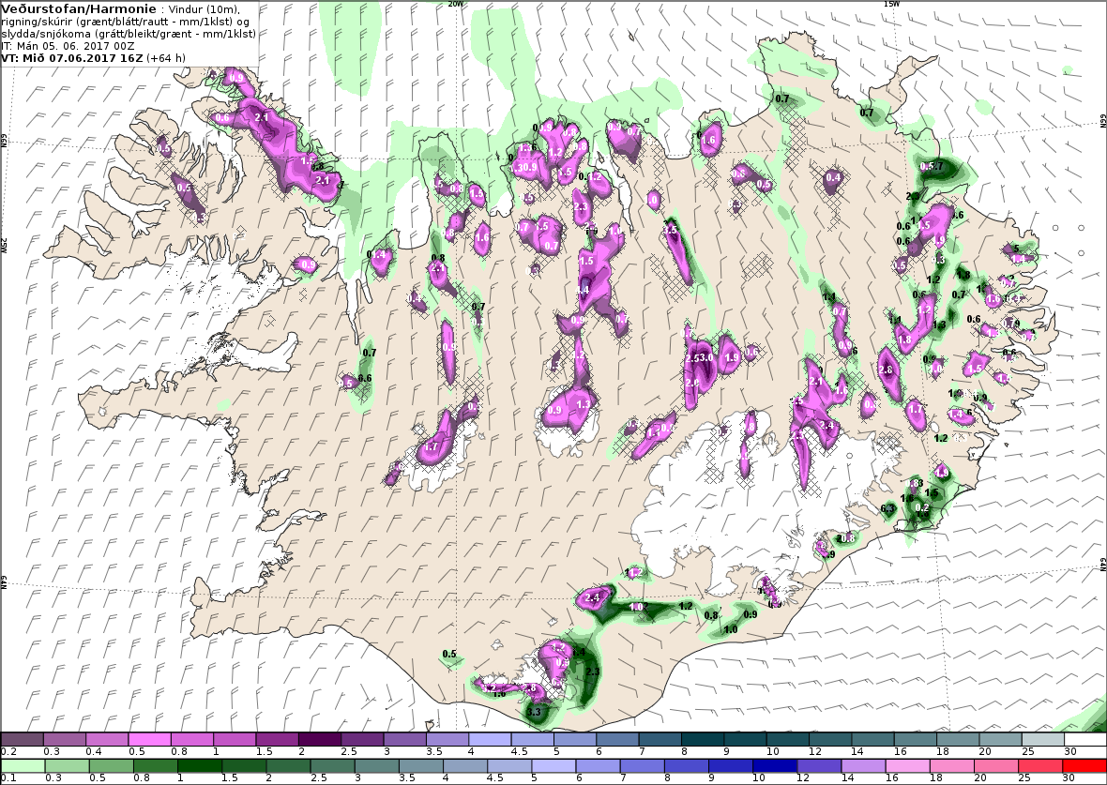1107x785 pixels.
Task: Click the '20' label in the lower legend row
Action: (980, 778)
